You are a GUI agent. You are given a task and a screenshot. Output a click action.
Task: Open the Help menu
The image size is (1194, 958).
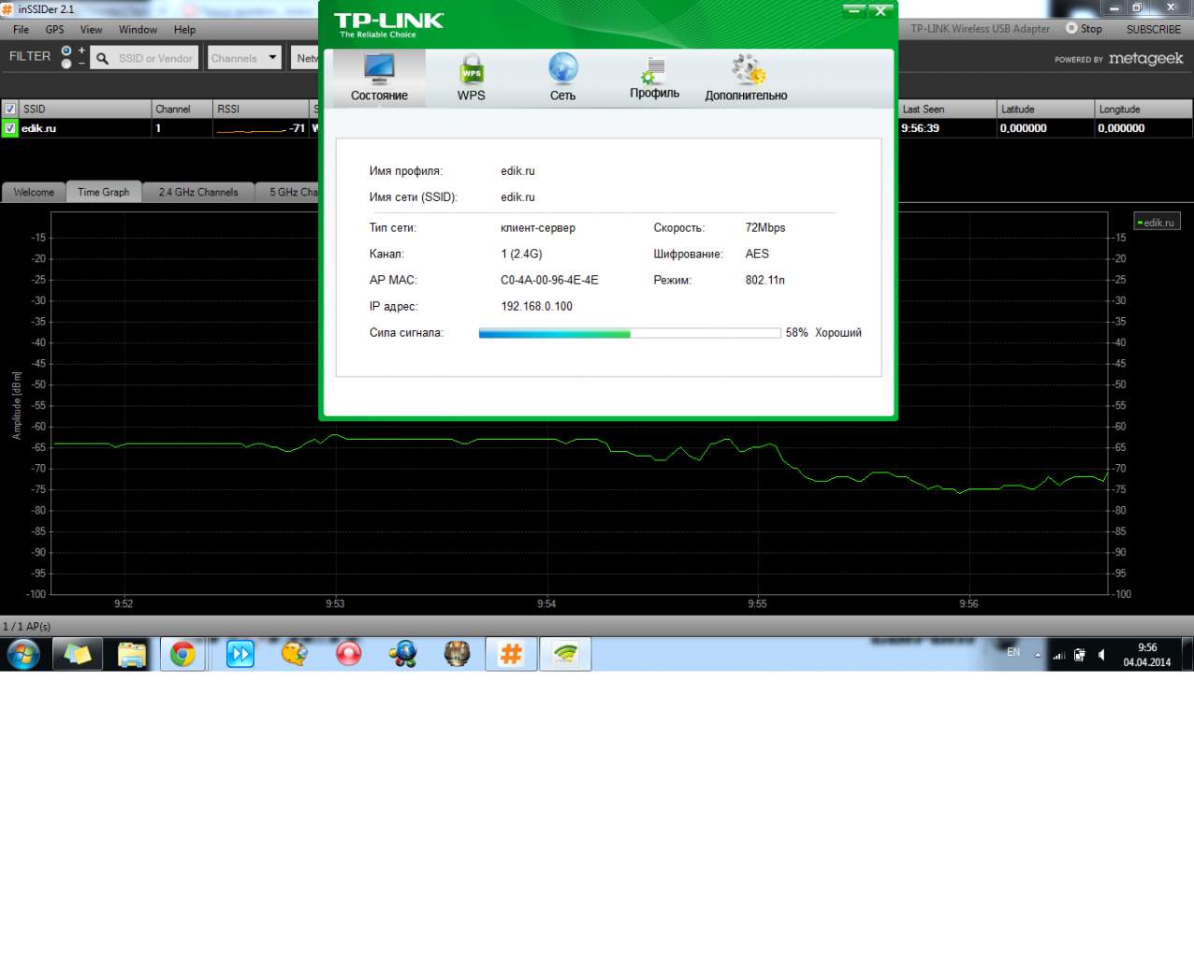(185, 30)
